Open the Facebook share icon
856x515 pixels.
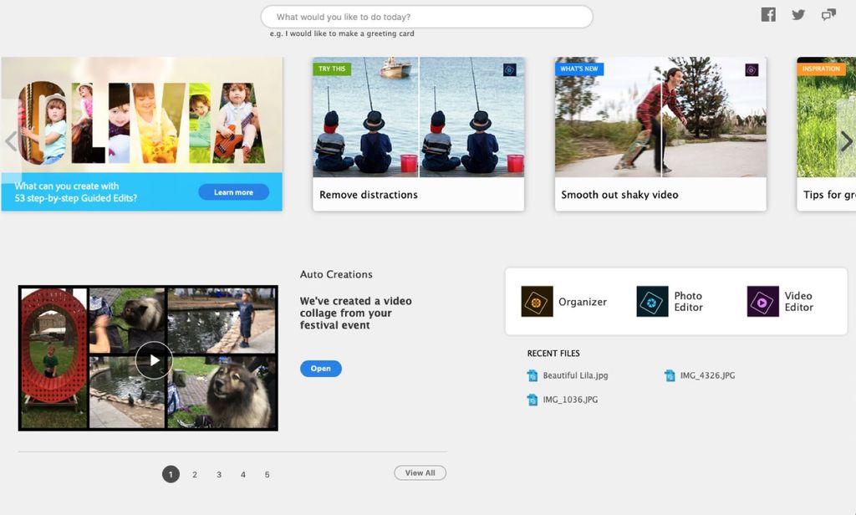pyautogui.click(x=767, y=14)
